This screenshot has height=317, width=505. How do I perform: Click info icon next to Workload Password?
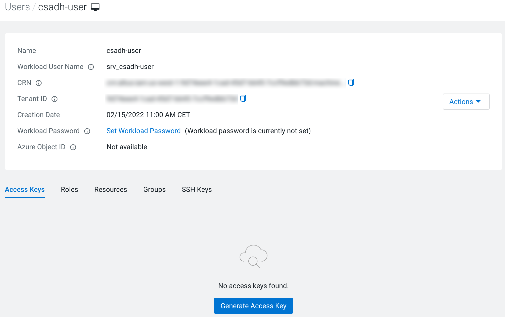(x=87, y=131)
